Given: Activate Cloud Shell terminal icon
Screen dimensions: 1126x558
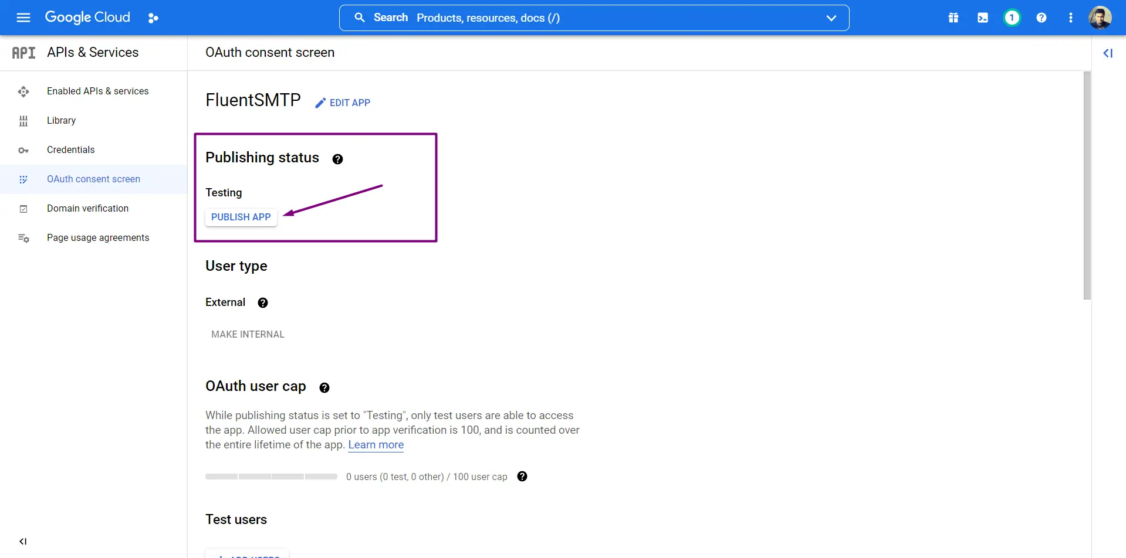Looking at the screenshot, I should 983,18.
